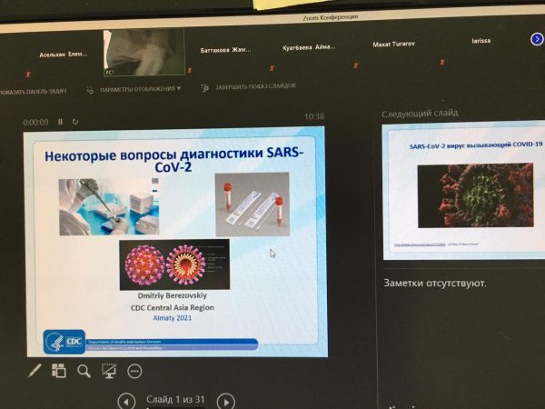Pause the presentation timer

tap(61, 122)
